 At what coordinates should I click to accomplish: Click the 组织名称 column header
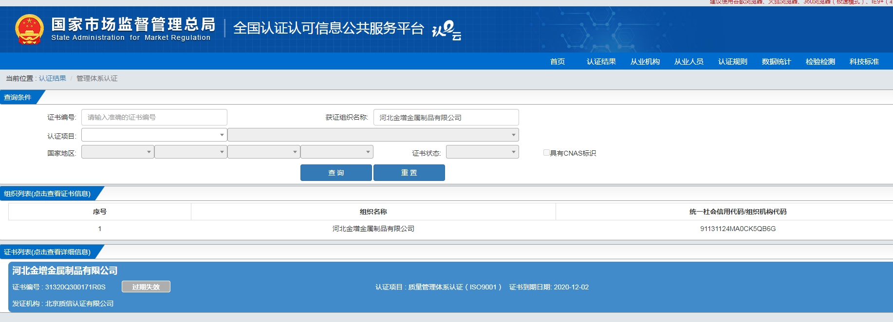[373, 212]
